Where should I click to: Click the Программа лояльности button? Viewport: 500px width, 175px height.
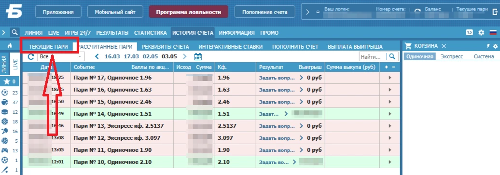[188, 12]
